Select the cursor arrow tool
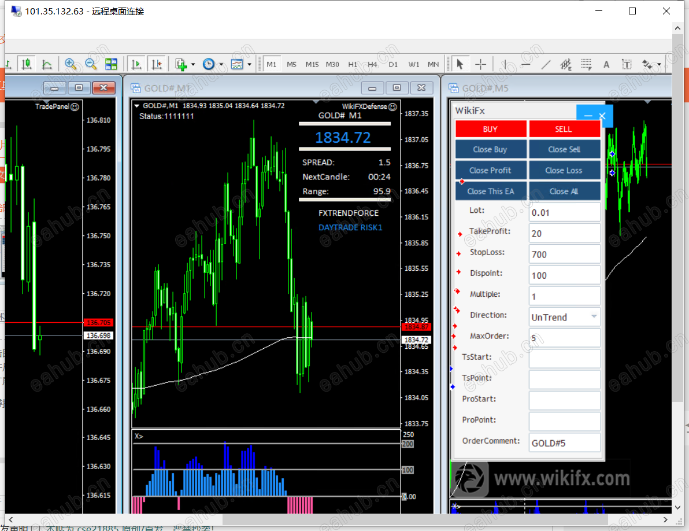 click(460, 64)
